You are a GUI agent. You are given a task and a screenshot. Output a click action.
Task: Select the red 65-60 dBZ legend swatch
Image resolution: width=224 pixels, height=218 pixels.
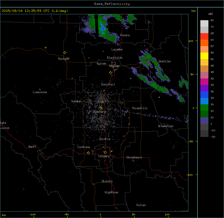click(x=204, y=37)
